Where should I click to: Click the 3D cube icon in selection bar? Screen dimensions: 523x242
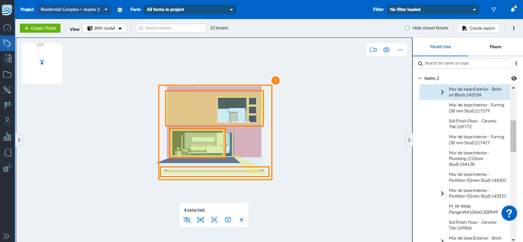coord(228,220)
